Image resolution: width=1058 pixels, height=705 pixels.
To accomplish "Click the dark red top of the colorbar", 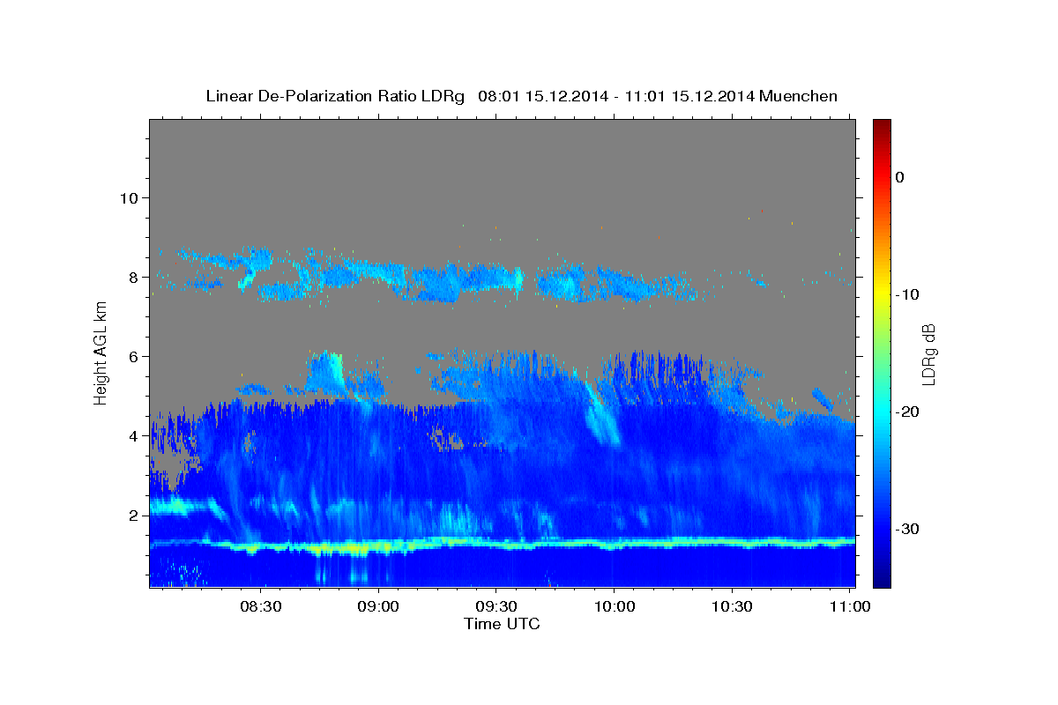I will coord(882,125).
